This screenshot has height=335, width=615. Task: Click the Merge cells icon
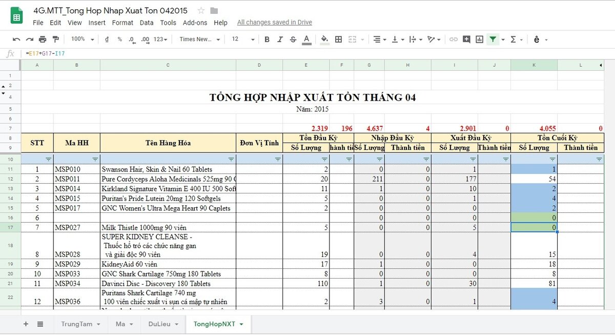pos(352,40)
